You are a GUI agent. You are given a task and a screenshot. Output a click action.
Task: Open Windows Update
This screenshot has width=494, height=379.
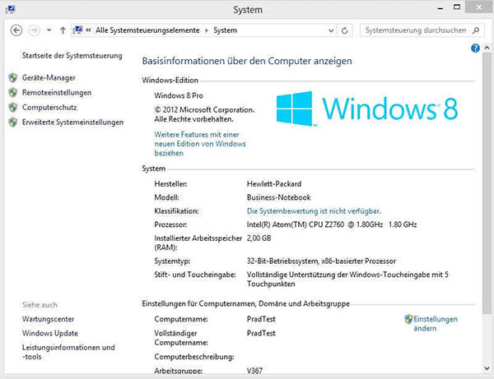point(50,333)
